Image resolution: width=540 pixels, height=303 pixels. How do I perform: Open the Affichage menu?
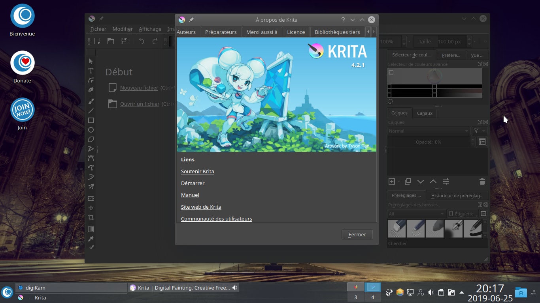150,29
